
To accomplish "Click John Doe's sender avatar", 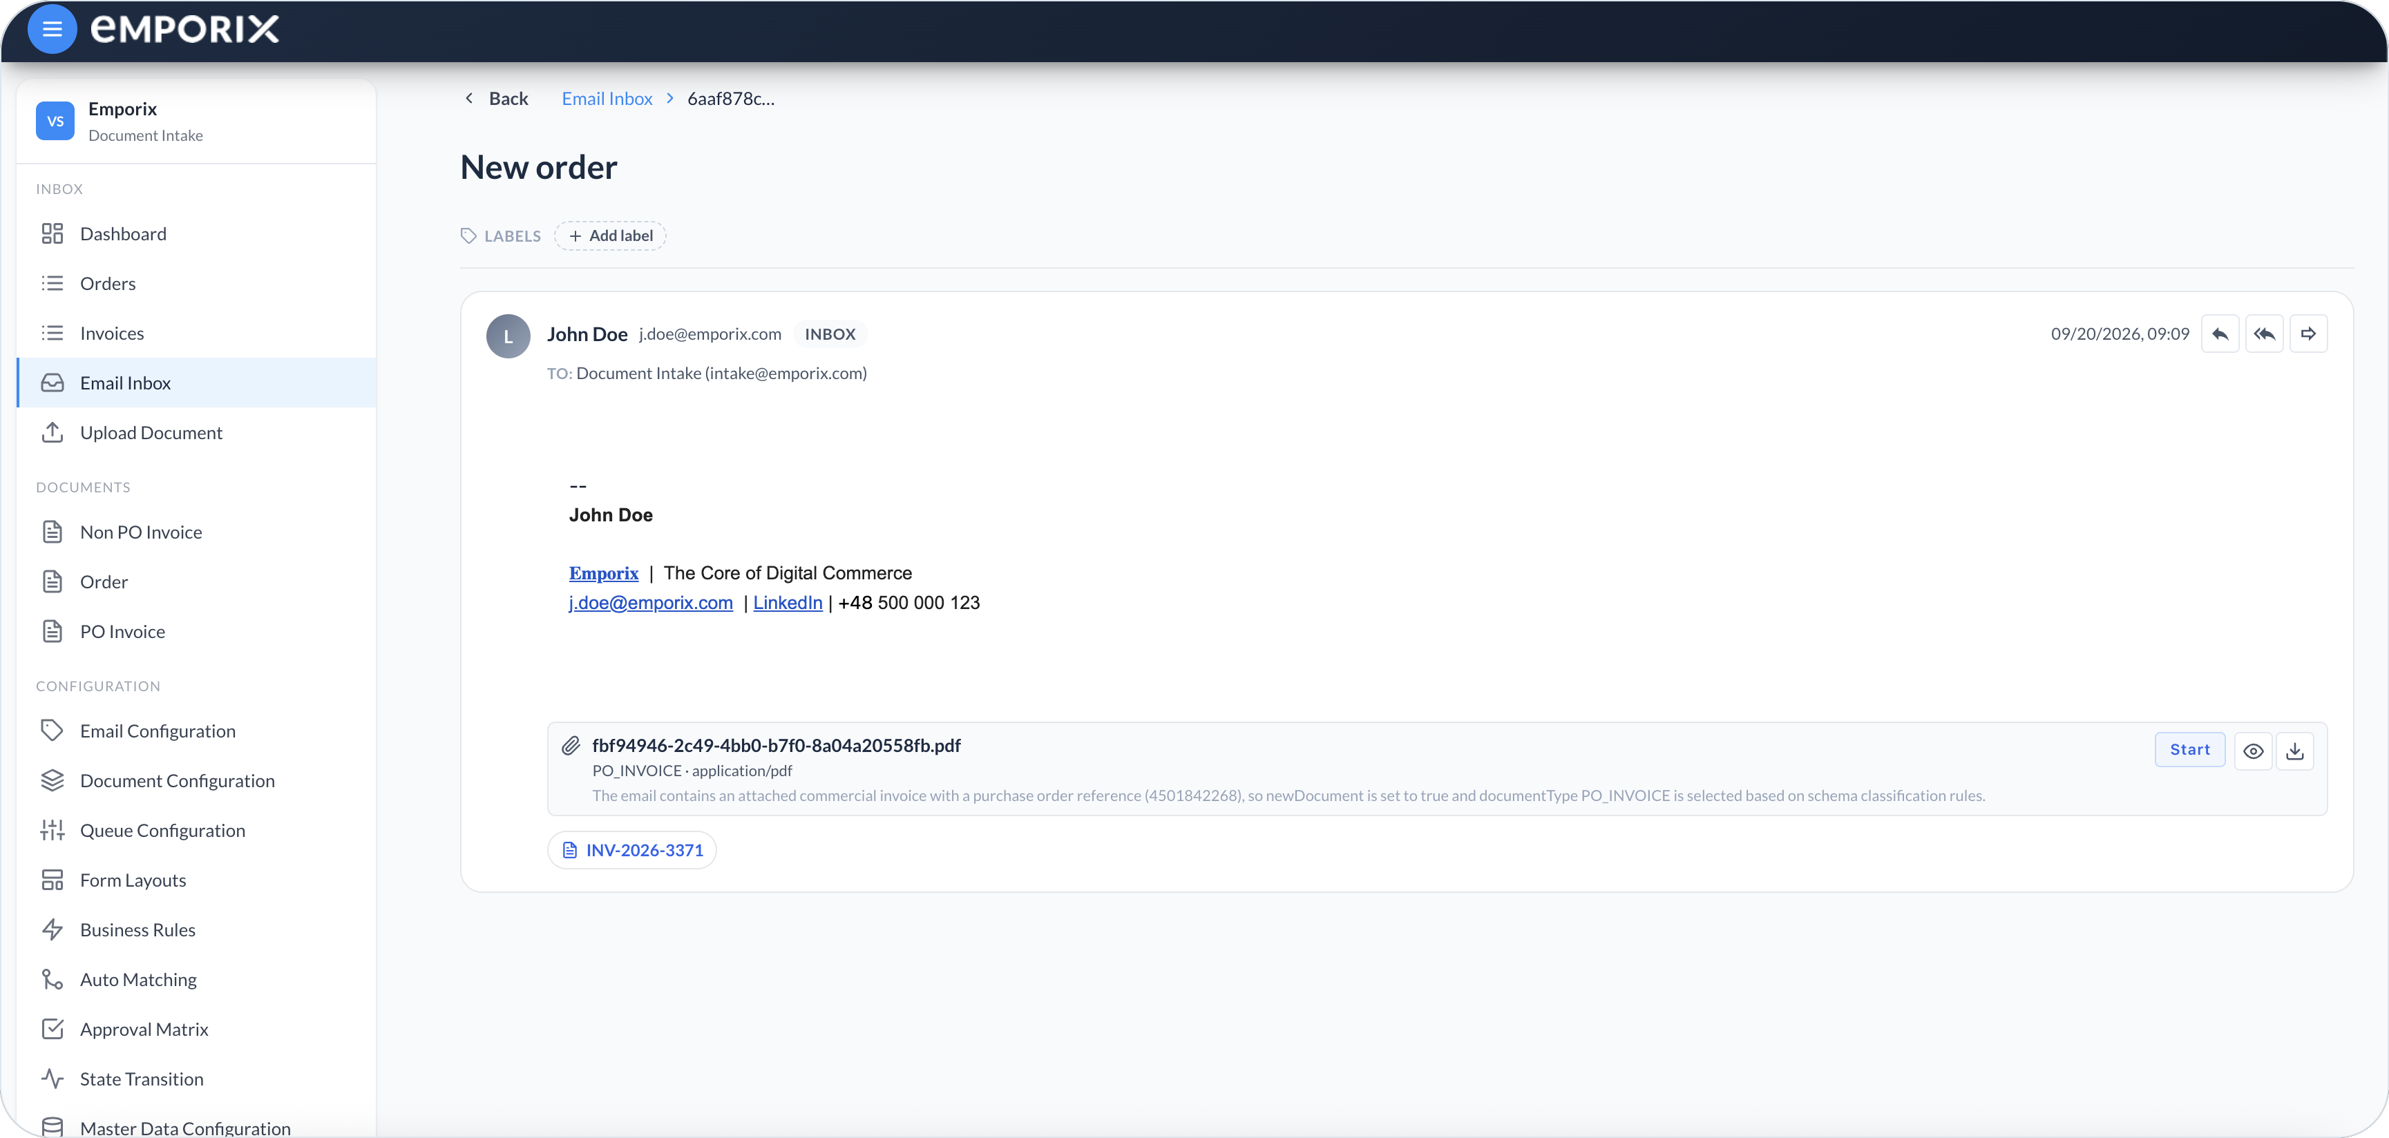I will point(508,336).
